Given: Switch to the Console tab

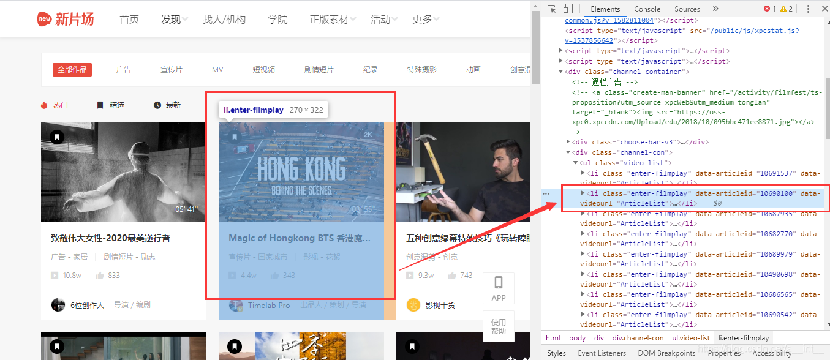Looking at the screenshot, I should click(x=647, y=9).
